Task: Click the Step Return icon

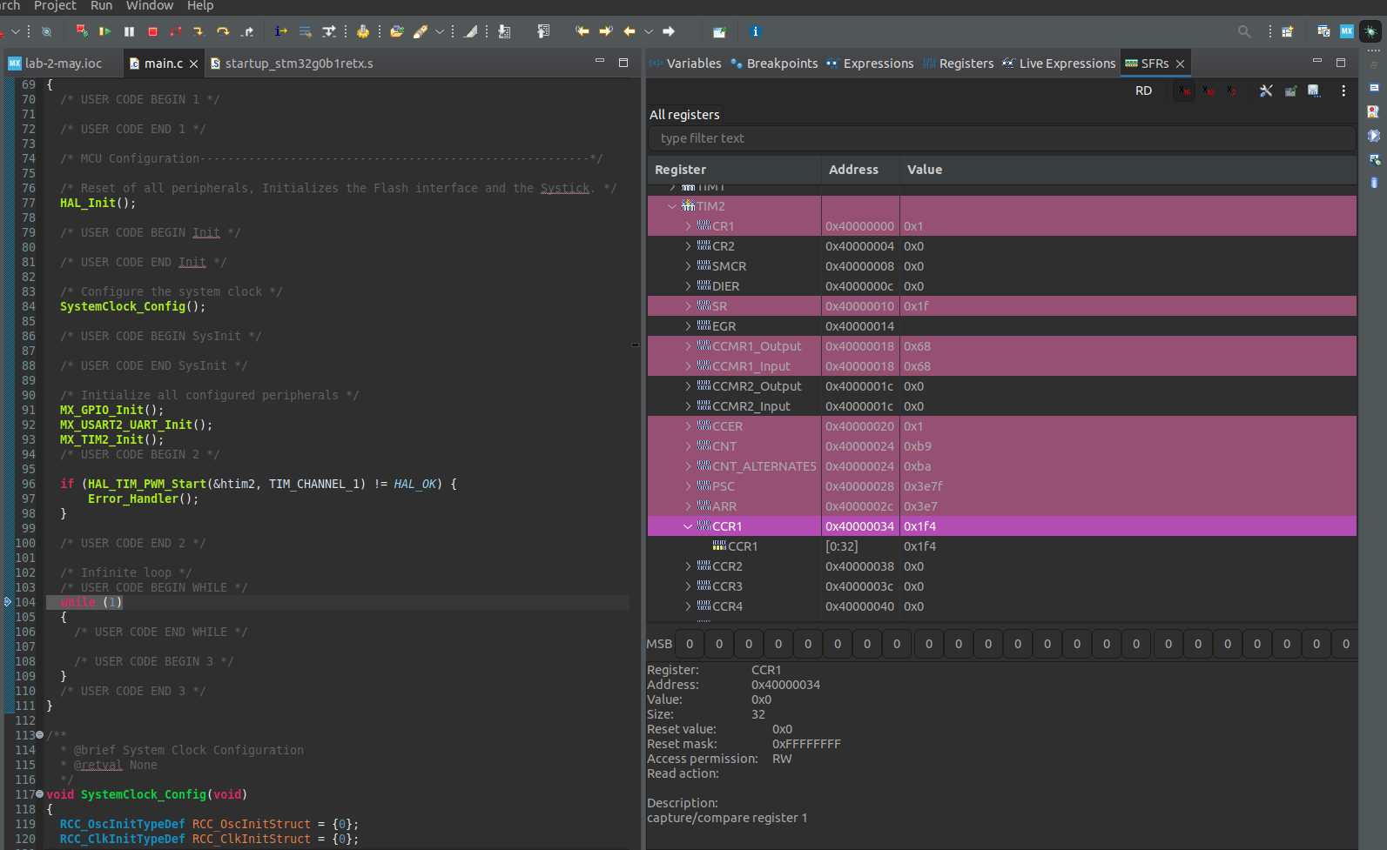Action: click(247, 31)
